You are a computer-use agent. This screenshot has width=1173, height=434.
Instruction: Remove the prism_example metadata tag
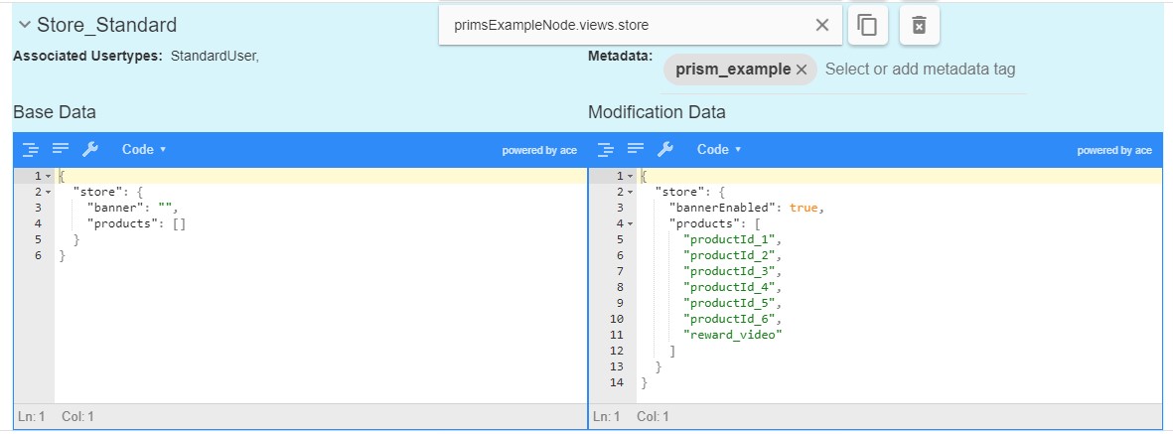[x=802, y=70]
